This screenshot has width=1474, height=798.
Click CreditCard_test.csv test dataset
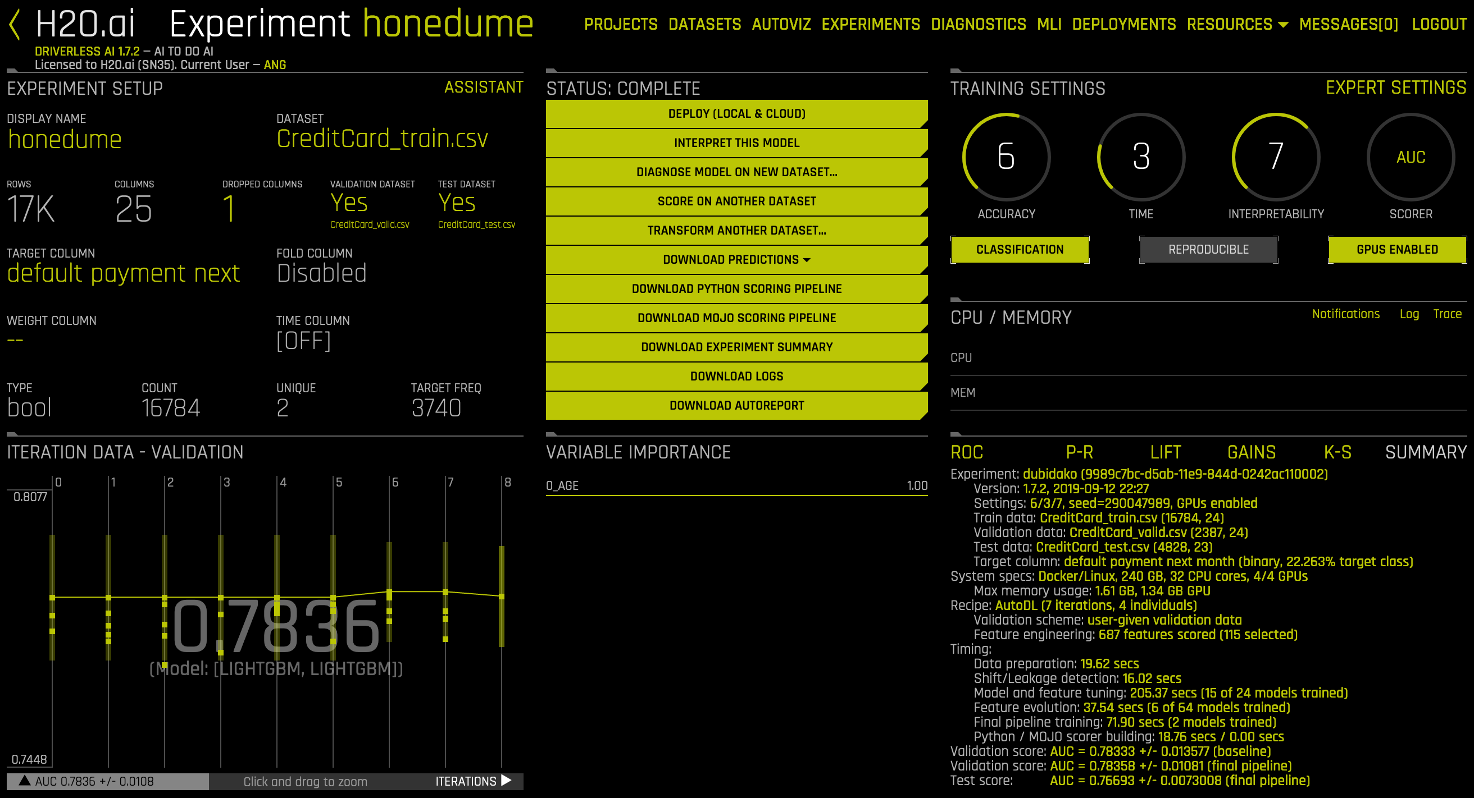click(476, 224)
